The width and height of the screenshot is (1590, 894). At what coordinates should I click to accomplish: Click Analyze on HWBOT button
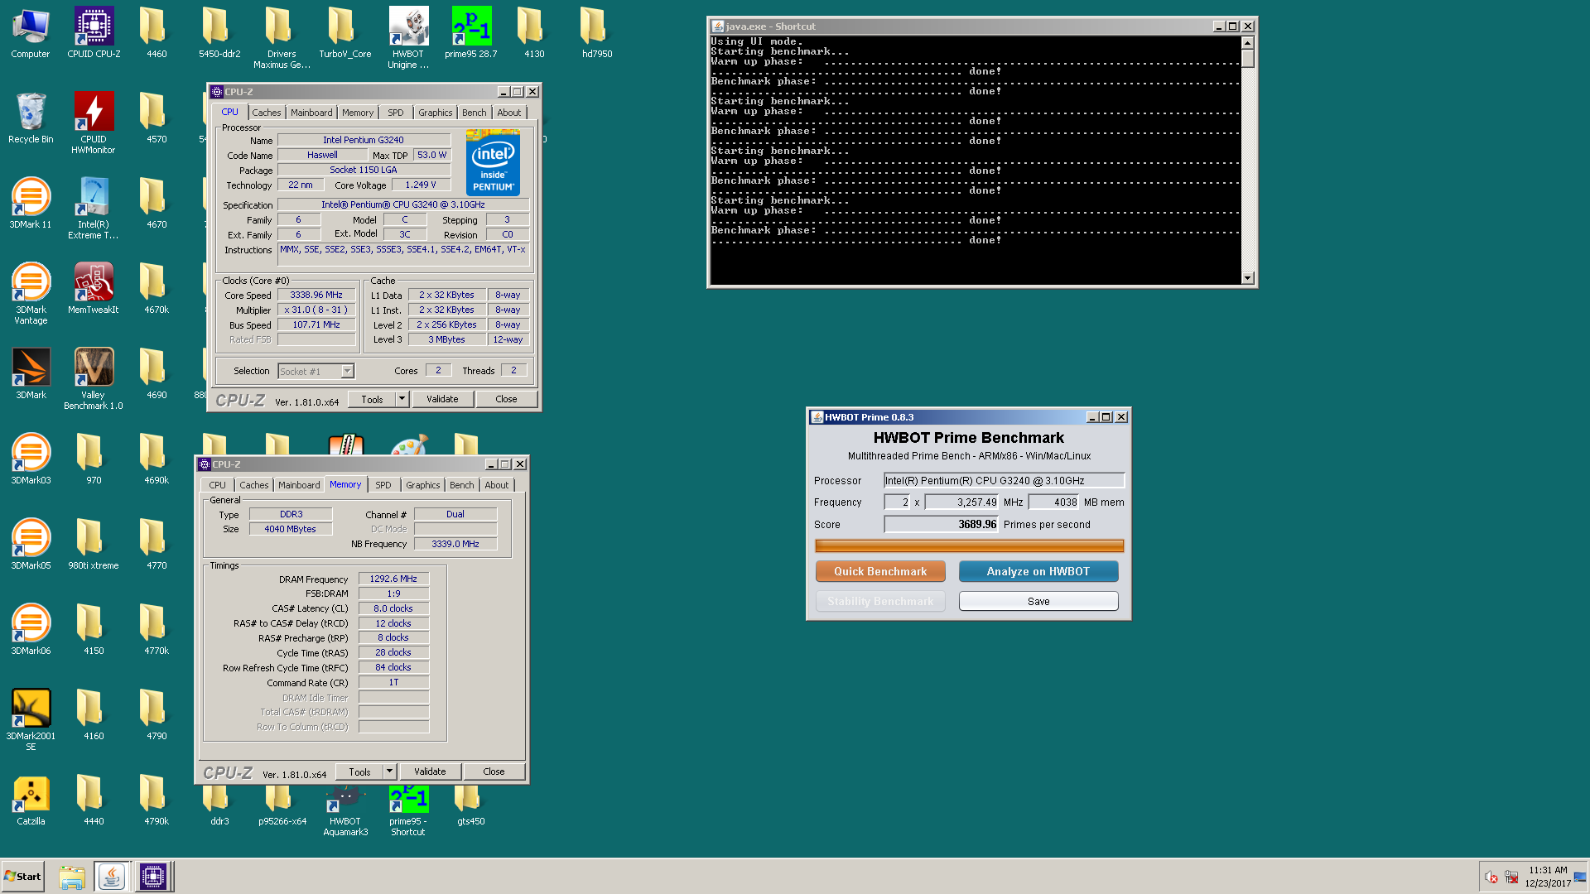[x=1038, y=571]
